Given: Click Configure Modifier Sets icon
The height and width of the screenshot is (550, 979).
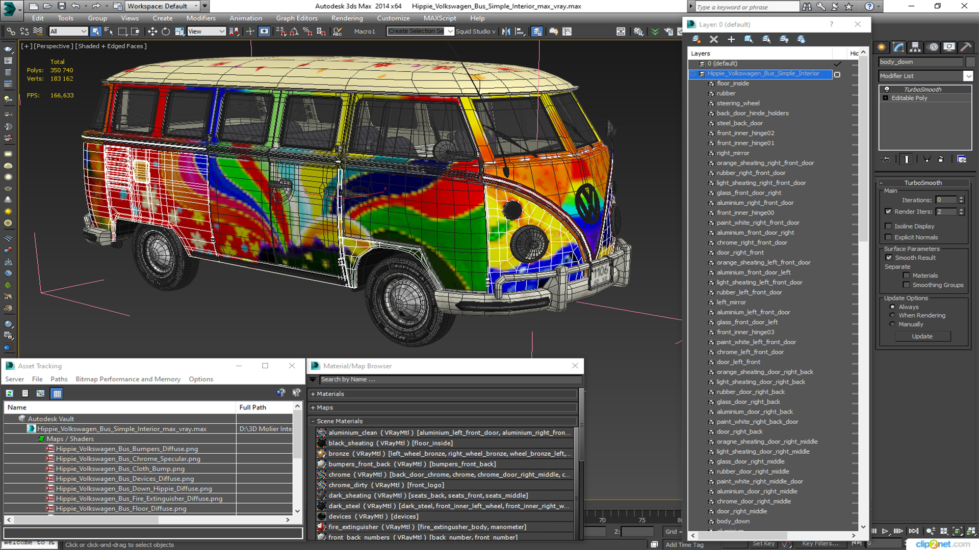Looking at the screenshot, I should coord(962,159).
